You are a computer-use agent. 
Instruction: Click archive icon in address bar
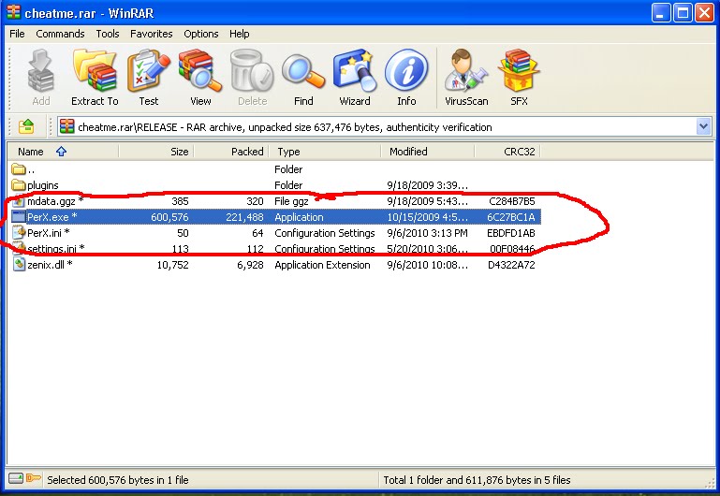click(x=67, y=126)
